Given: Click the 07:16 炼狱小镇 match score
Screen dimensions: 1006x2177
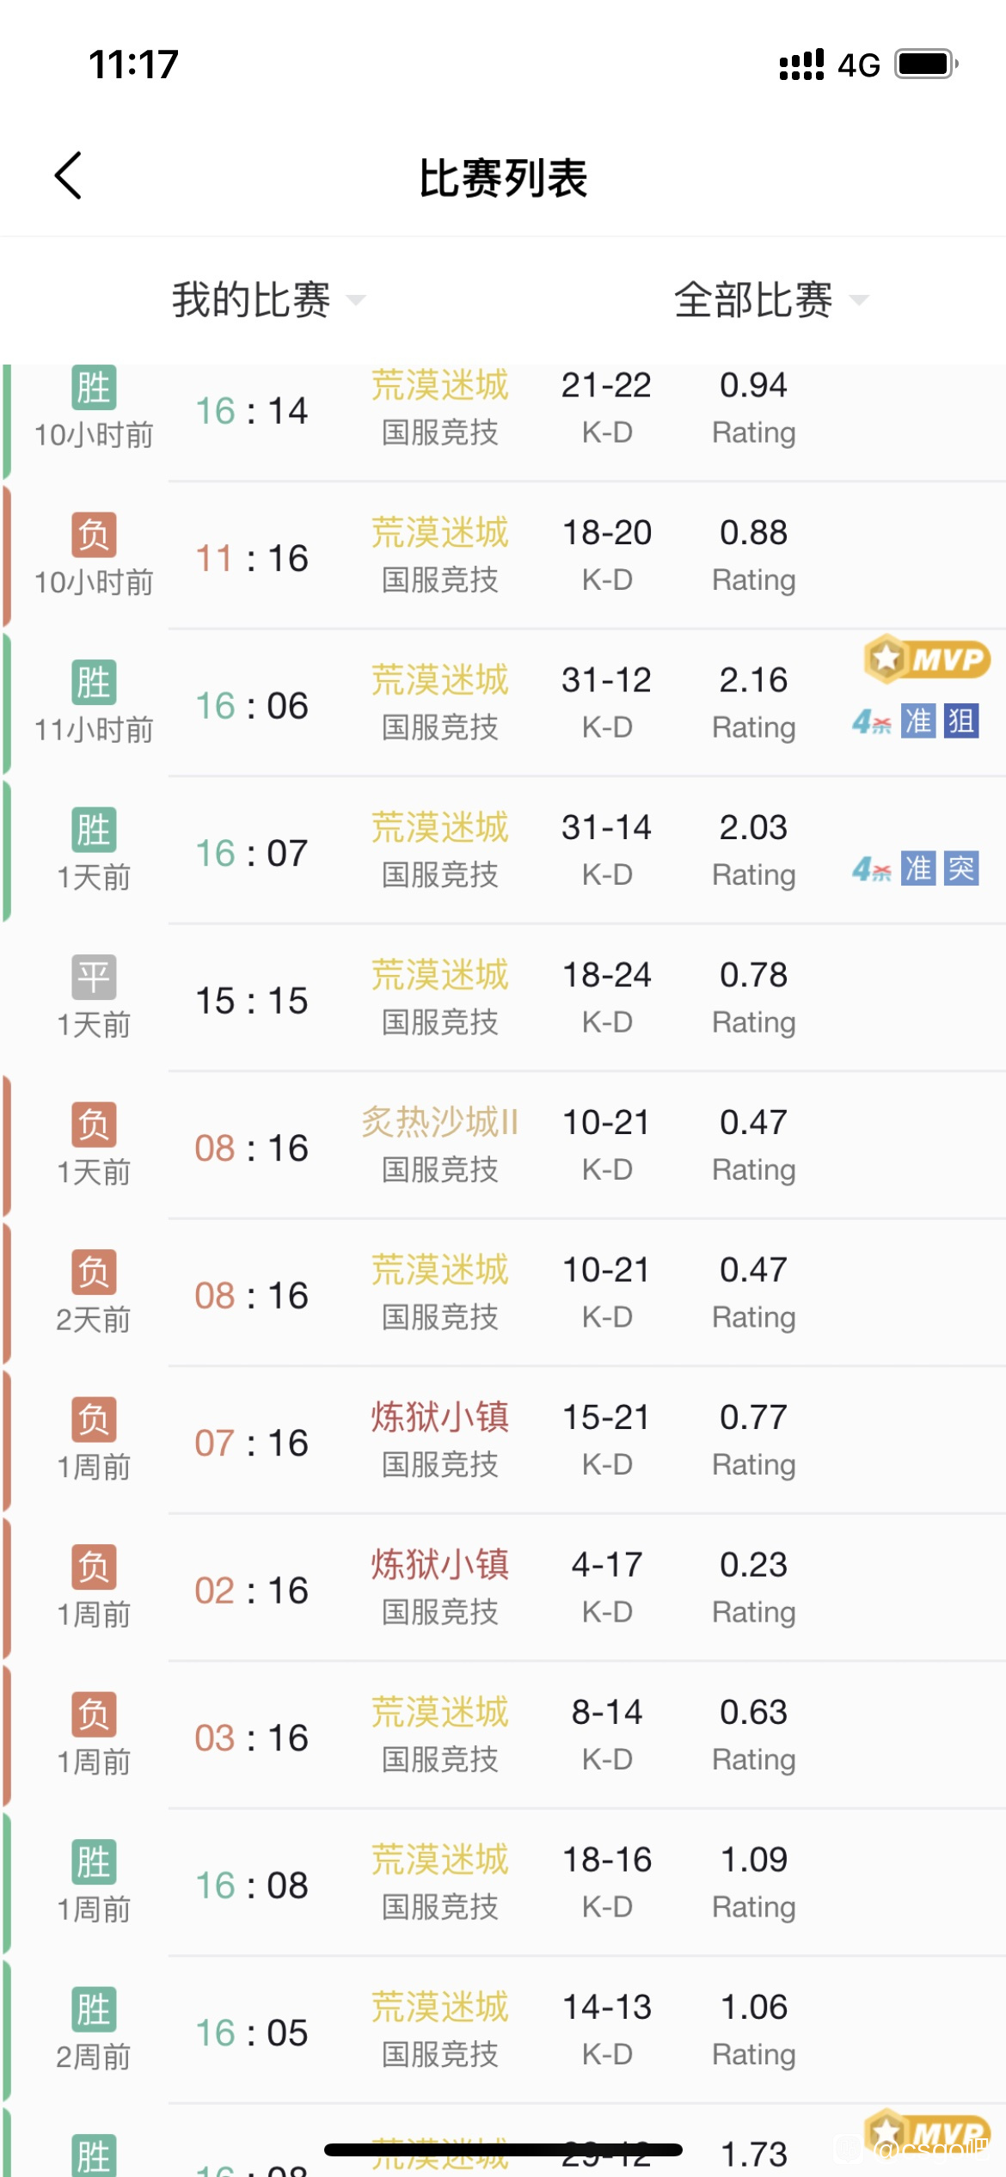Looking at the screenshot, I should (251, 1443).
